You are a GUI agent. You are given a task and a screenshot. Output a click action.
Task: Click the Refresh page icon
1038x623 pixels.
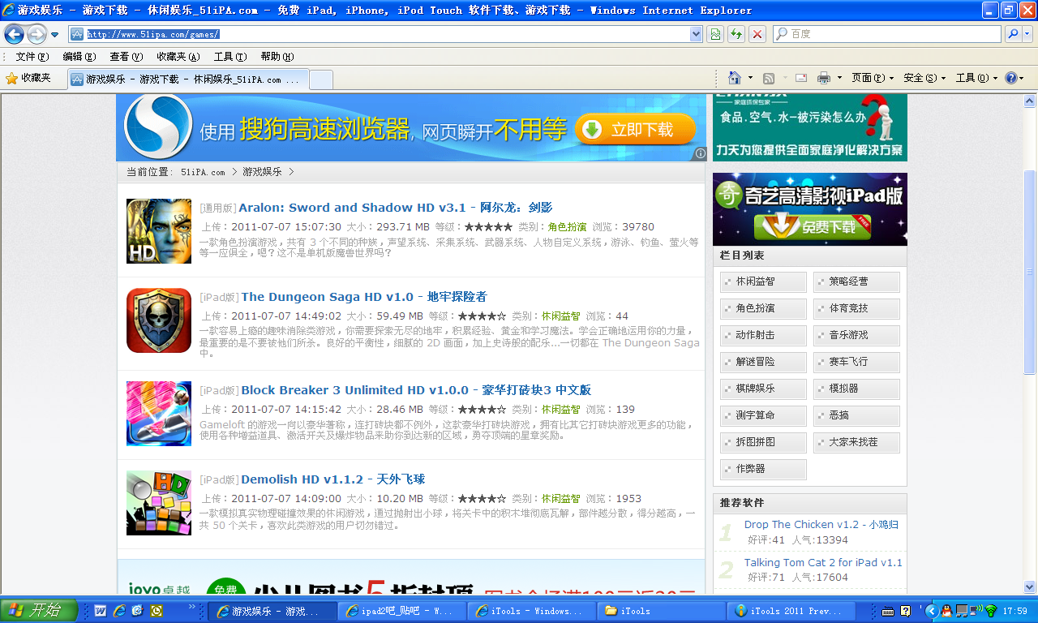pos(736,34)
